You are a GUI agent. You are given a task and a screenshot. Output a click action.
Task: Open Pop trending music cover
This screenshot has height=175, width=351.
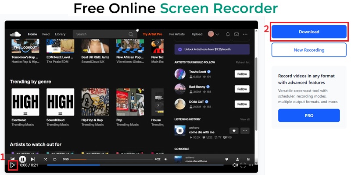click(130, 102)
